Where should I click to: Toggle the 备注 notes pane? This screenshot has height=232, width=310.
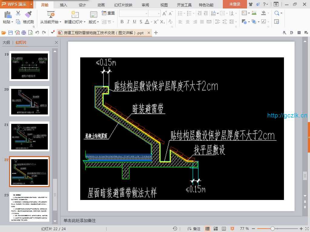point(194,229)
